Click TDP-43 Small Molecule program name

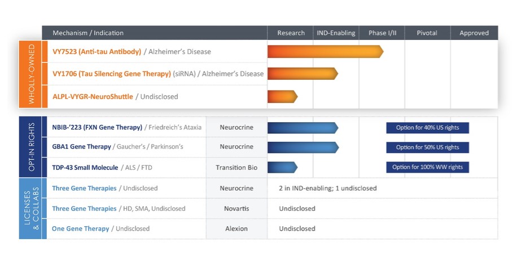pyautogui.click(x=85, y=168)
